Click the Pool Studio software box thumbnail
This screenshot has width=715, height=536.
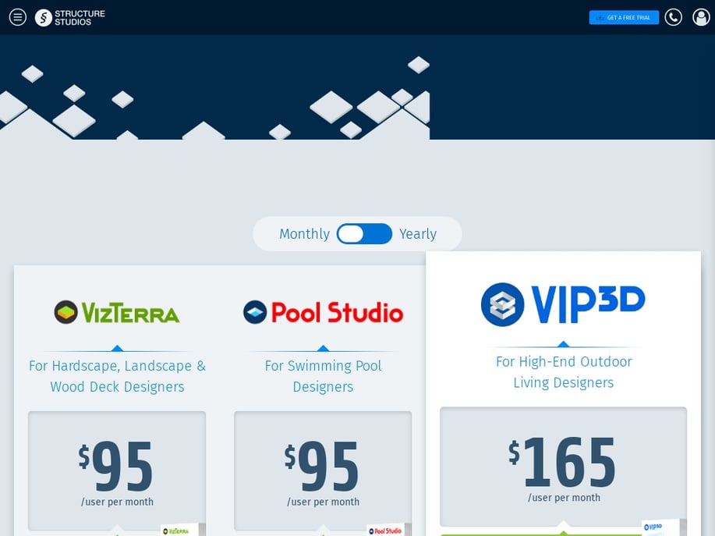click(x=385, y=529)
